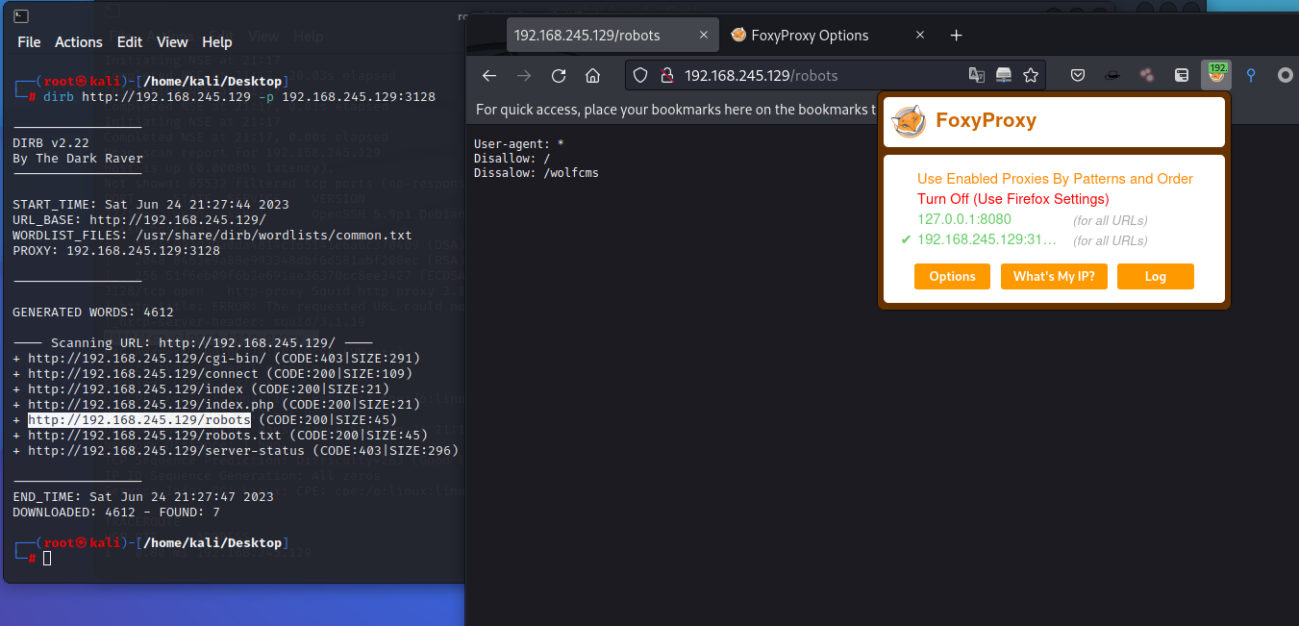
Task: Select Turn Off (Use Firefox Settings)
Action: (x=1013, y=199)
